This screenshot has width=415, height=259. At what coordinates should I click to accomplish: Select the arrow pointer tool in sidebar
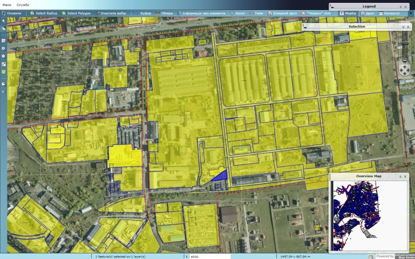tap(4, 21)
